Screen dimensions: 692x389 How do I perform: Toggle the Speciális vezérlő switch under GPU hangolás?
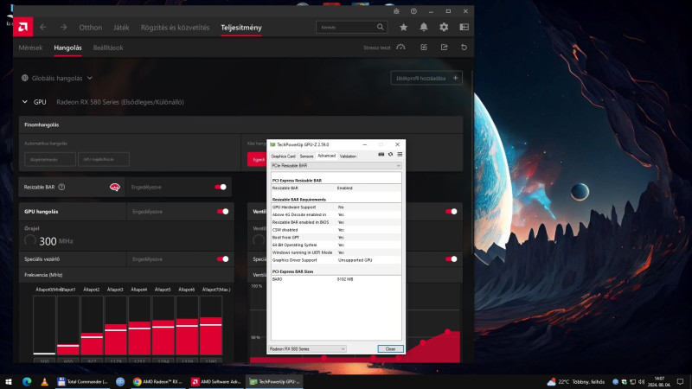tap(223, 258)
